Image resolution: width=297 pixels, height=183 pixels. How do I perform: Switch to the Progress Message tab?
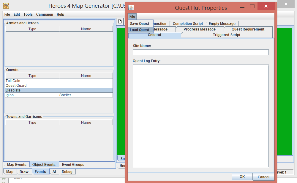coord(200,29)
